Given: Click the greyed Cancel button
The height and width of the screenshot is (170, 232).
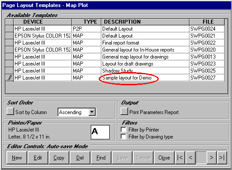Looking at the screenshot, I should [143, 158].
